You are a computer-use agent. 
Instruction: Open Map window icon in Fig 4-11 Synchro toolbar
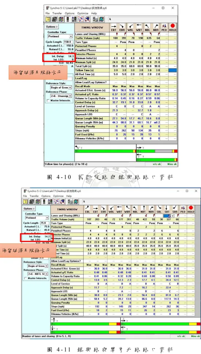[26, 202]
